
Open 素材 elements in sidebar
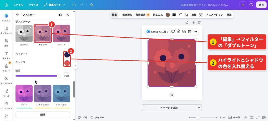point(6,43)
